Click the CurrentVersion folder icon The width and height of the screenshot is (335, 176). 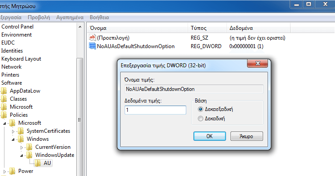(x=29, y=147)
